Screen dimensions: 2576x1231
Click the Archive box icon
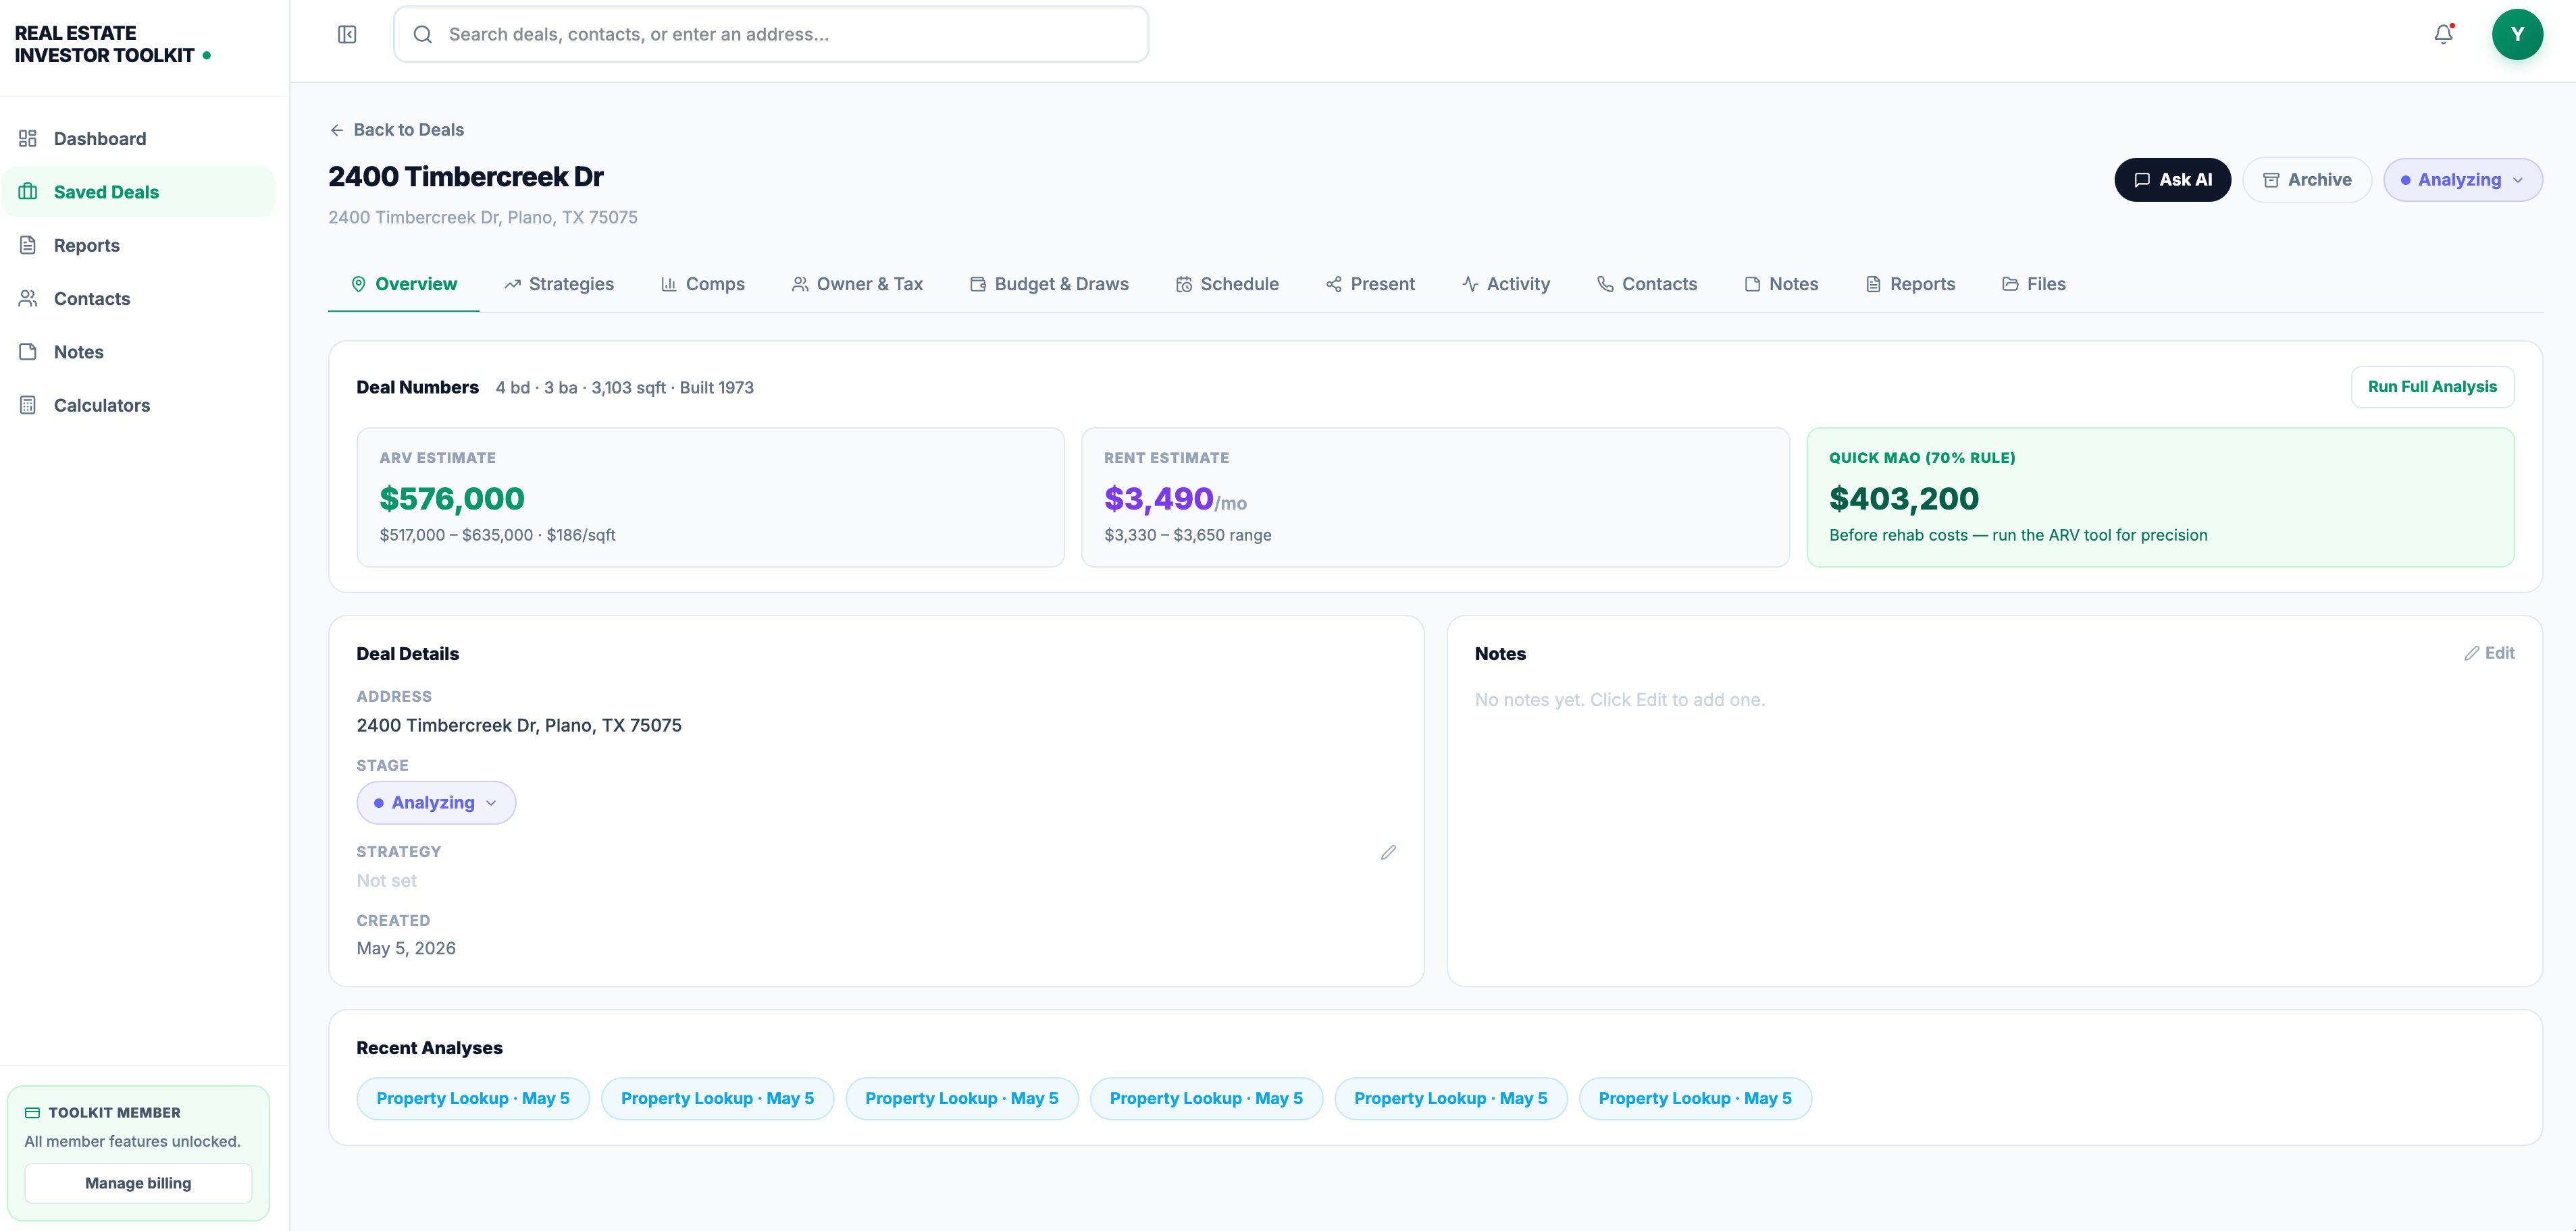coord(2271,180)
